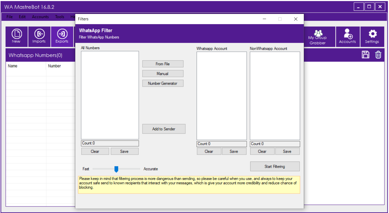Open the File menu
Screen dimensions: 389x213
point(10,17)
